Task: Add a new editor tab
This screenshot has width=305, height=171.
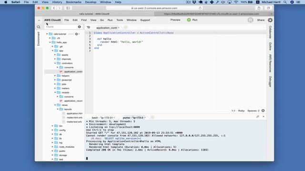Action: (x=126, y=28)
